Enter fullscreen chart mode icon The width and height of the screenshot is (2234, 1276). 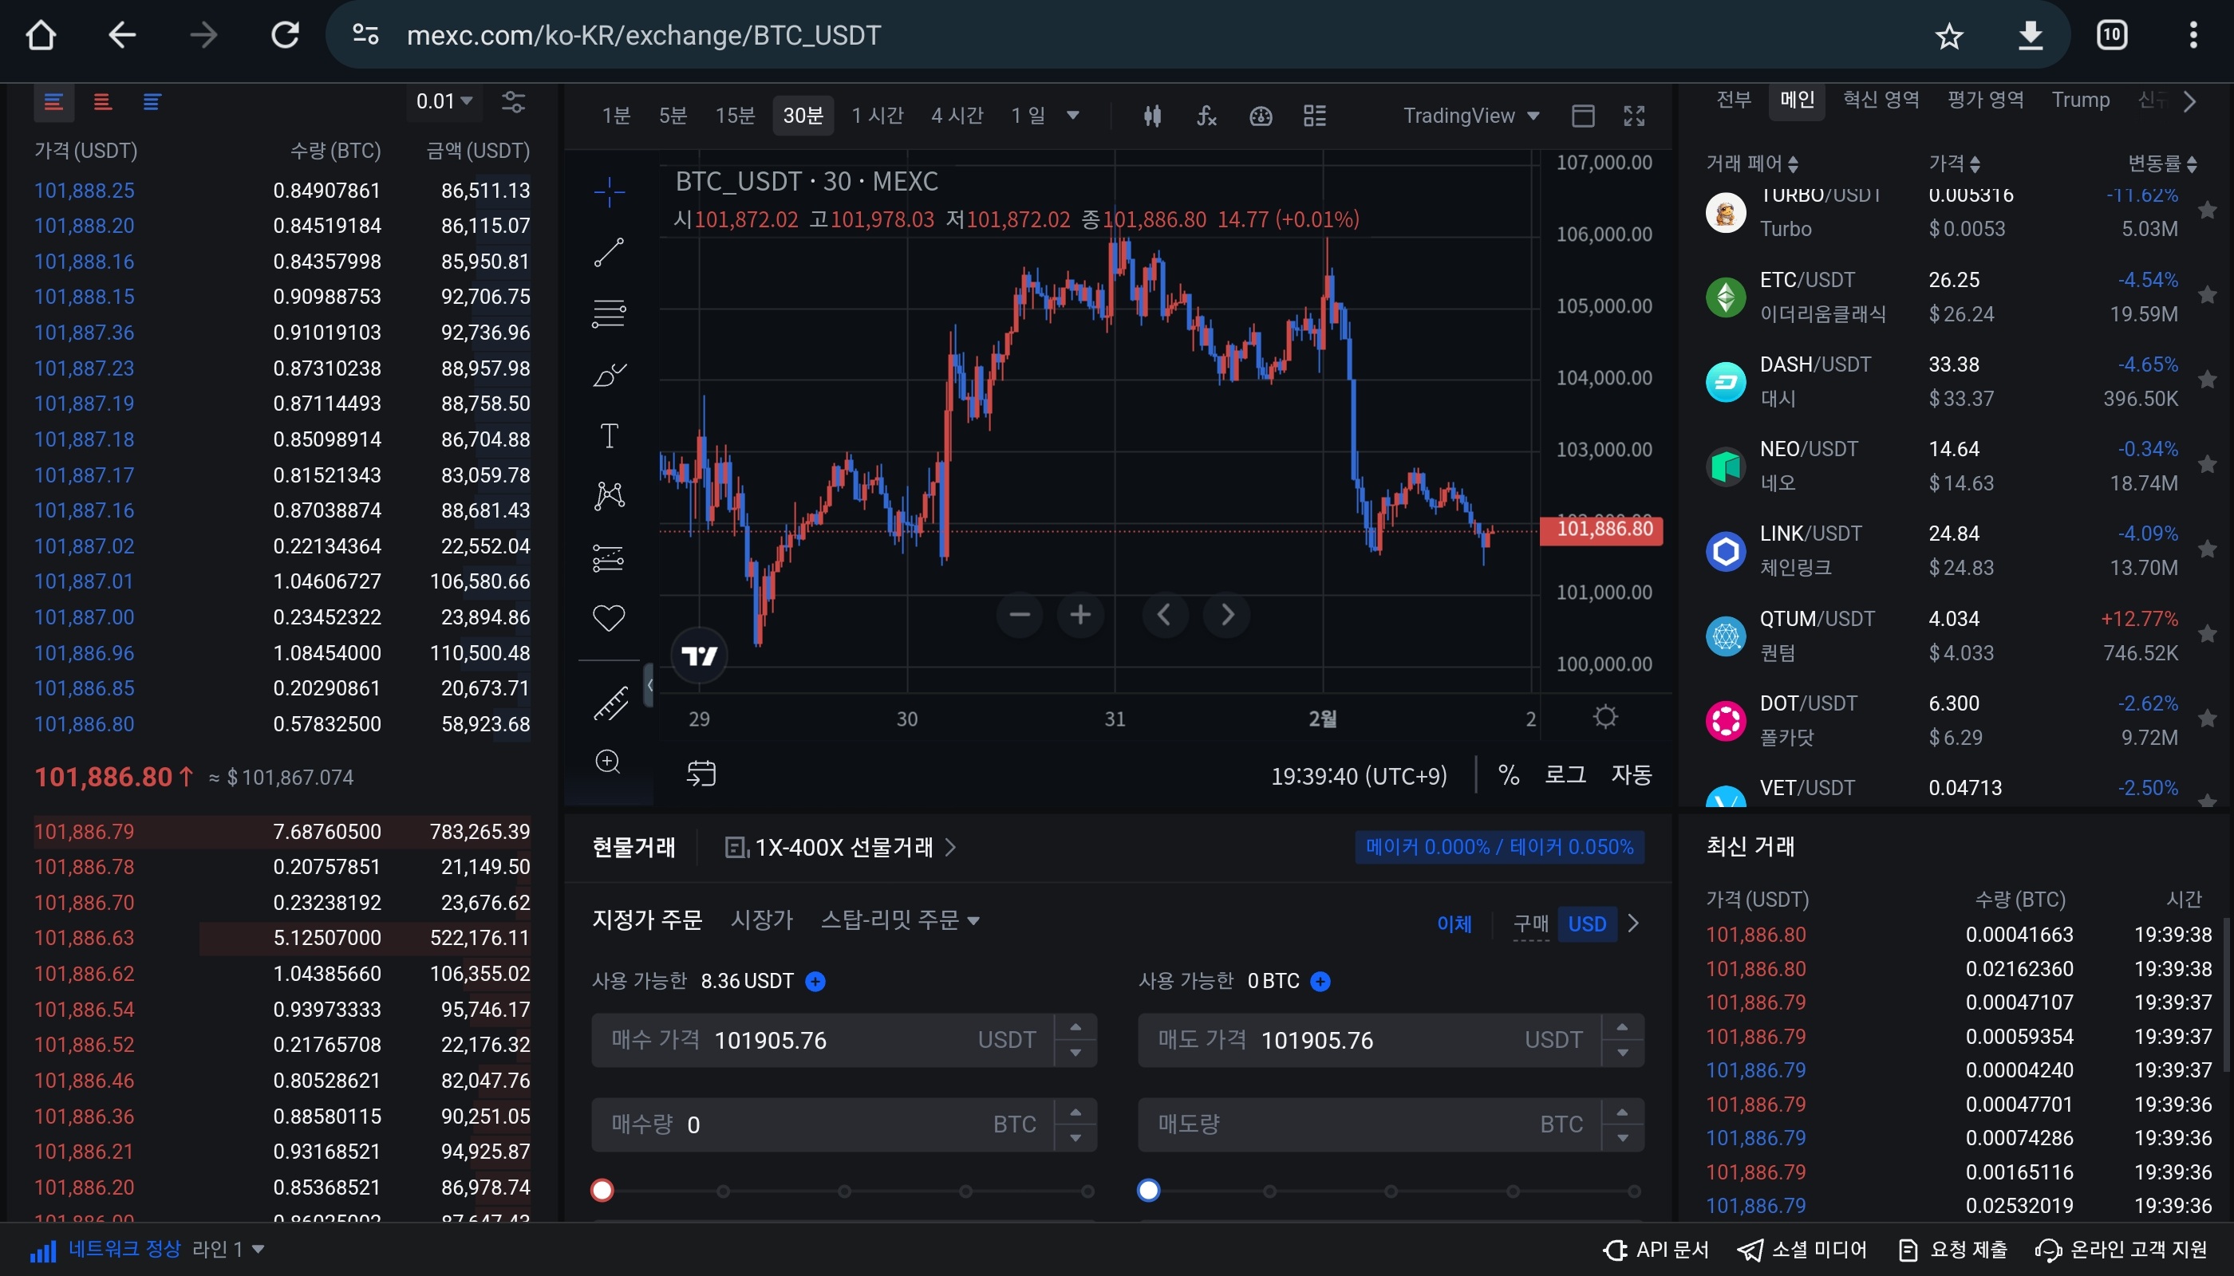pos(1633,116)
